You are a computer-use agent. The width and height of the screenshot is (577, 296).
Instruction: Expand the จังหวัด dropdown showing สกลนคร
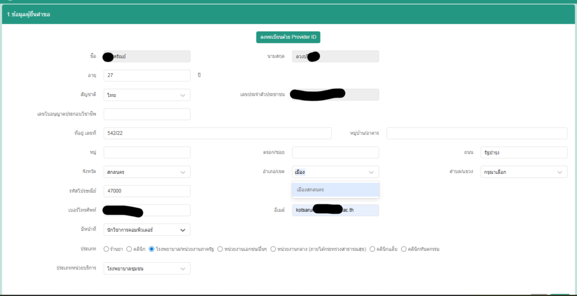pos(147,172)
